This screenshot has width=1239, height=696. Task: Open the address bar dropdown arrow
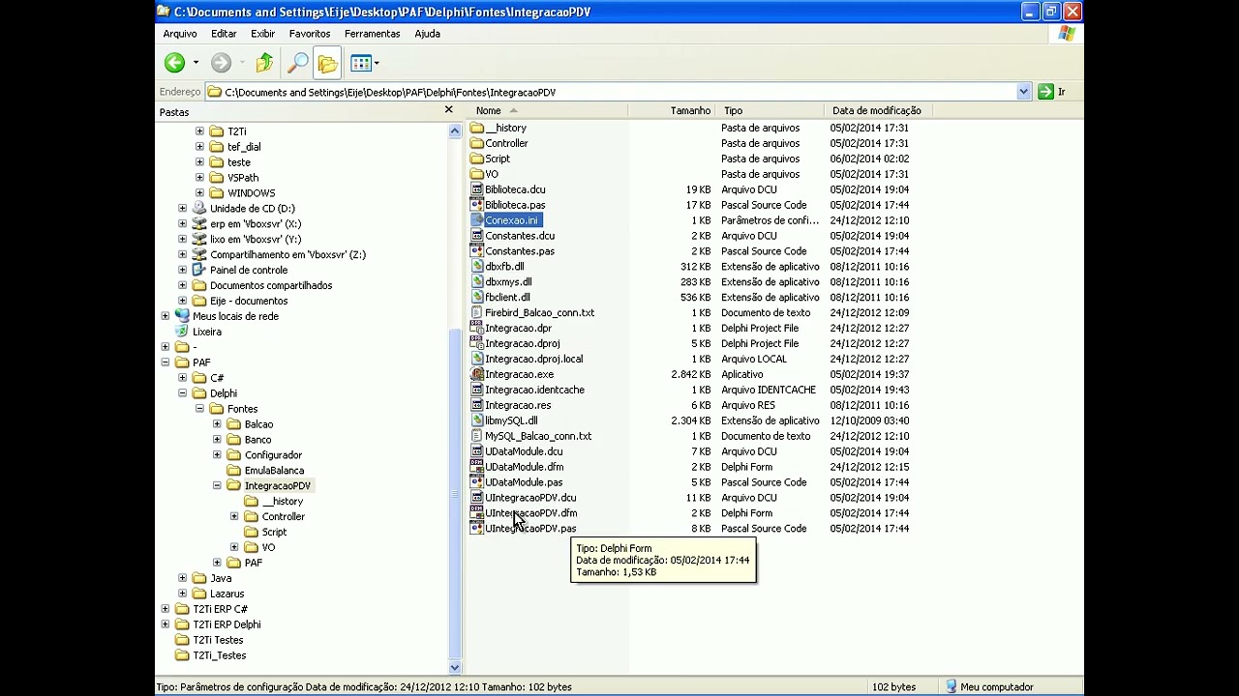(1023, 92)
